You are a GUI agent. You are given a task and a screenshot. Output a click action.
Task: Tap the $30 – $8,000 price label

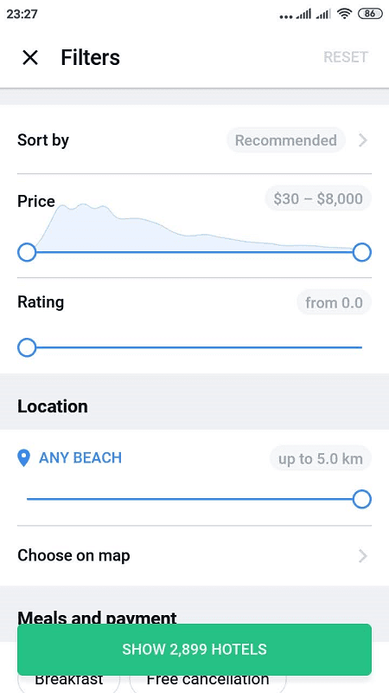tap(318, 199)
